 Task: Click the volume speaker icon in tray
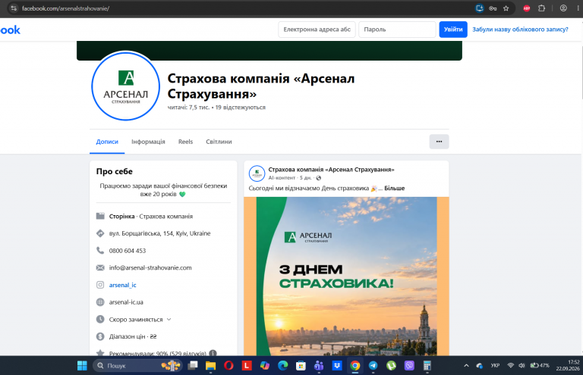(x=522, y=366)
